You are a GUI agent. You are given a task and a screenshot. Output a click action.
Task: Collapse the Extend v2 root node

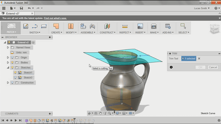5,42
